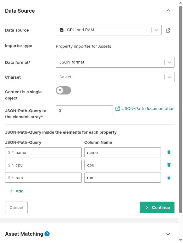Edit the name JSON-Path-Query field
Viewport: 183px width, 243px height.
43,152
